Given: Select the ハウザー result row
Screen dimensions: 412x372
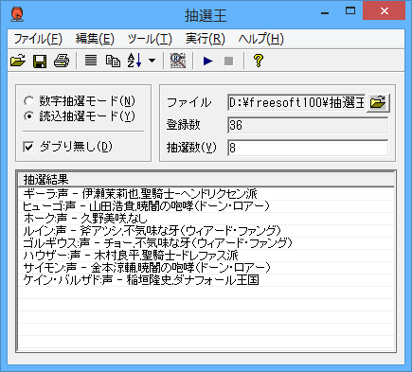Looking at the screenshot, I should [x=206, y=256].
